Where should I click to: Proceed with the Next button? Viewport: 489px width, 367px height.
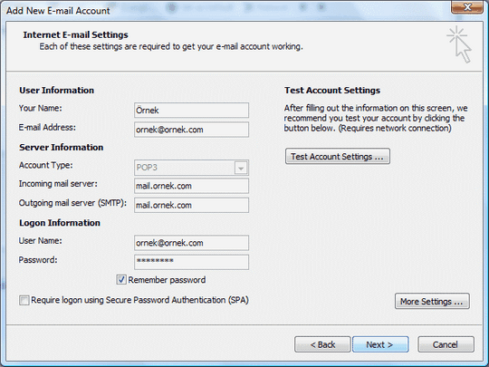pos(380,344)
